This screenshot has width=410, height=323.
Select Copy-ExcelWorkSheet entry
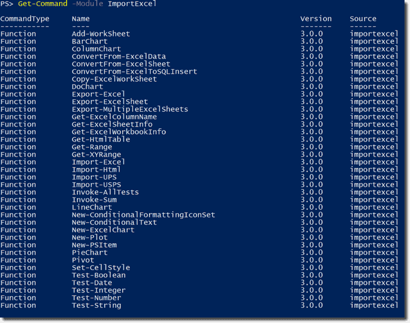114,79
